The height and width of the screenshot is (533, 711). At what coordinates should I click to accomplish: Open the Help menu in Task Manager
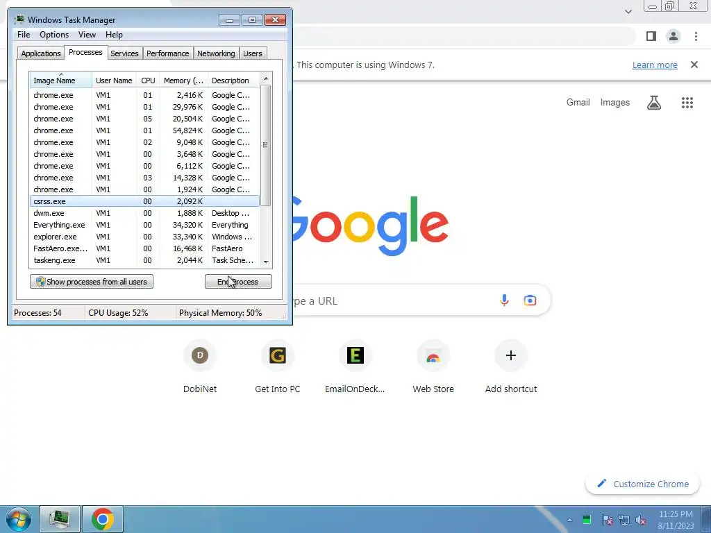pyautogui.click(x=114, y=35)
